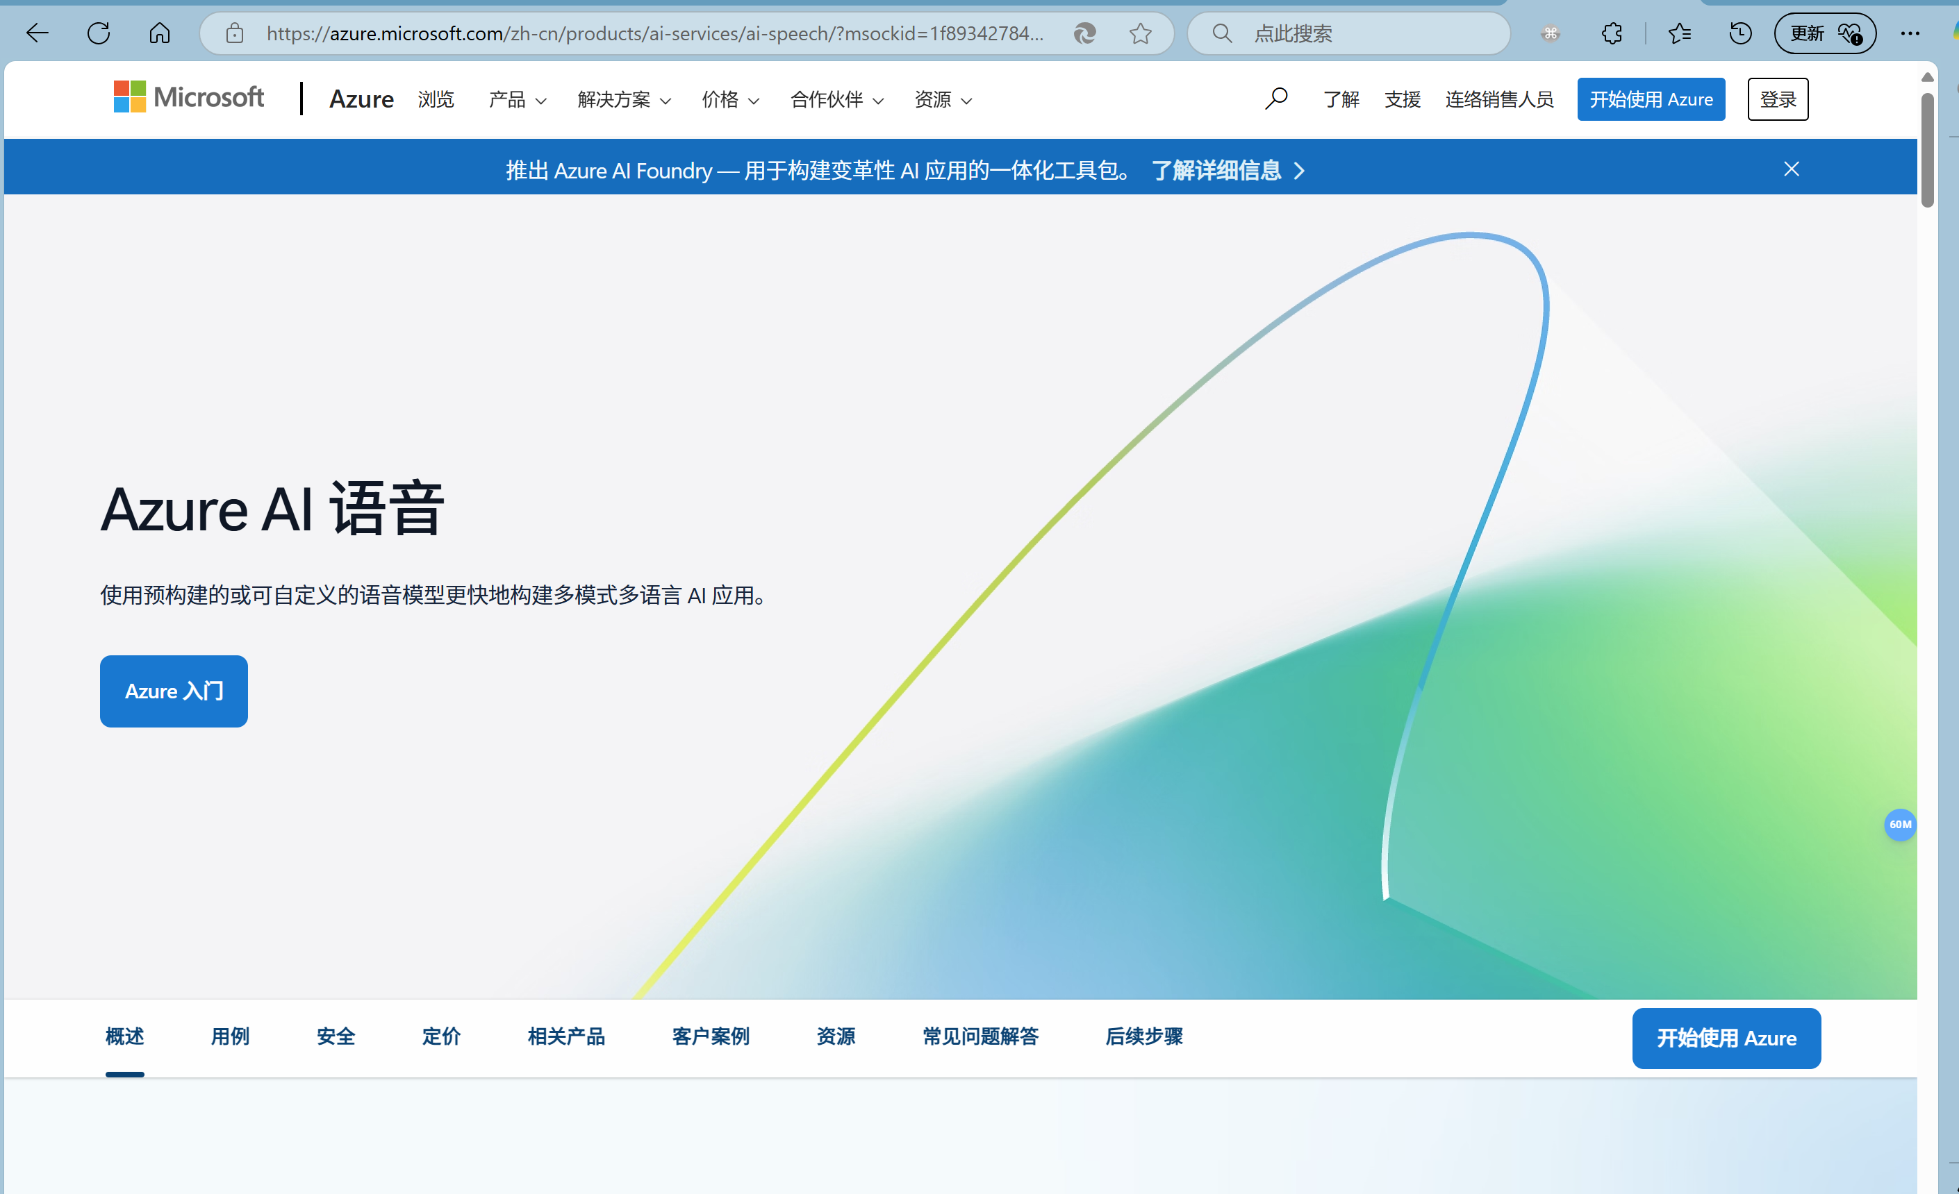Expand the 资源 navigation dropdown
Screen dimensions: 1959x1194
943,100
